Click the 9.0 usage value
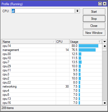This screenshot has width=108, height=112. [x=75, y=74]
